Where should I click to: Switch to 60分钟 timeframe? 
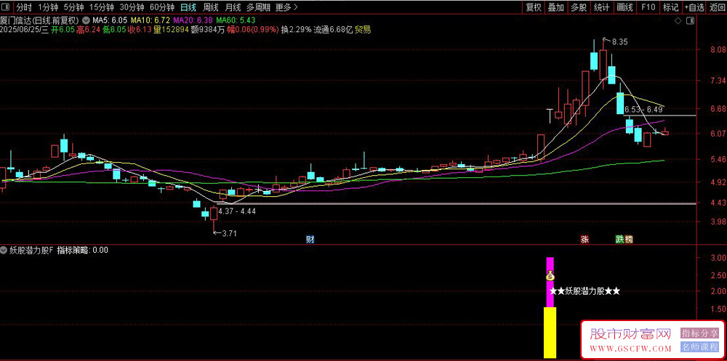(162, 7)
